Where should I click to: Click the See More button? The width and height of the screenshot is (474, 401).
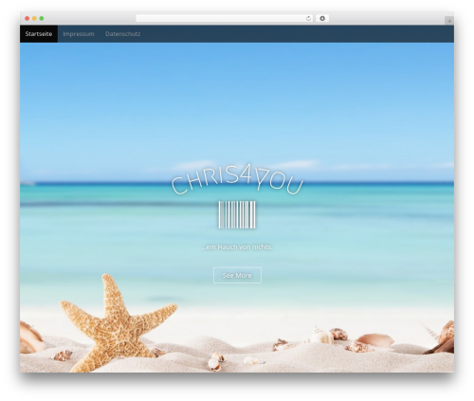pos(237,275)
